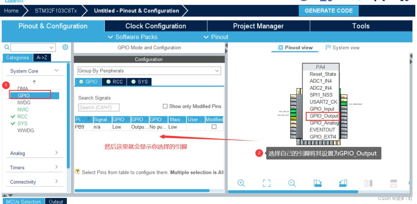The image size is (417, 204).
Task: Click the search magnifier in the sidebar
Action: pos(7,47)
